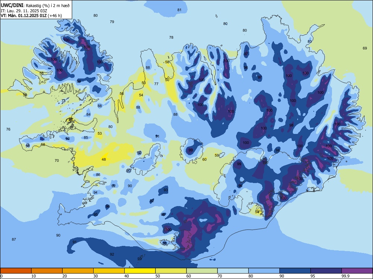Click the dark orange 0–10 legend swatch
Viewport: 373px width, 279px height.
[16, 271]
